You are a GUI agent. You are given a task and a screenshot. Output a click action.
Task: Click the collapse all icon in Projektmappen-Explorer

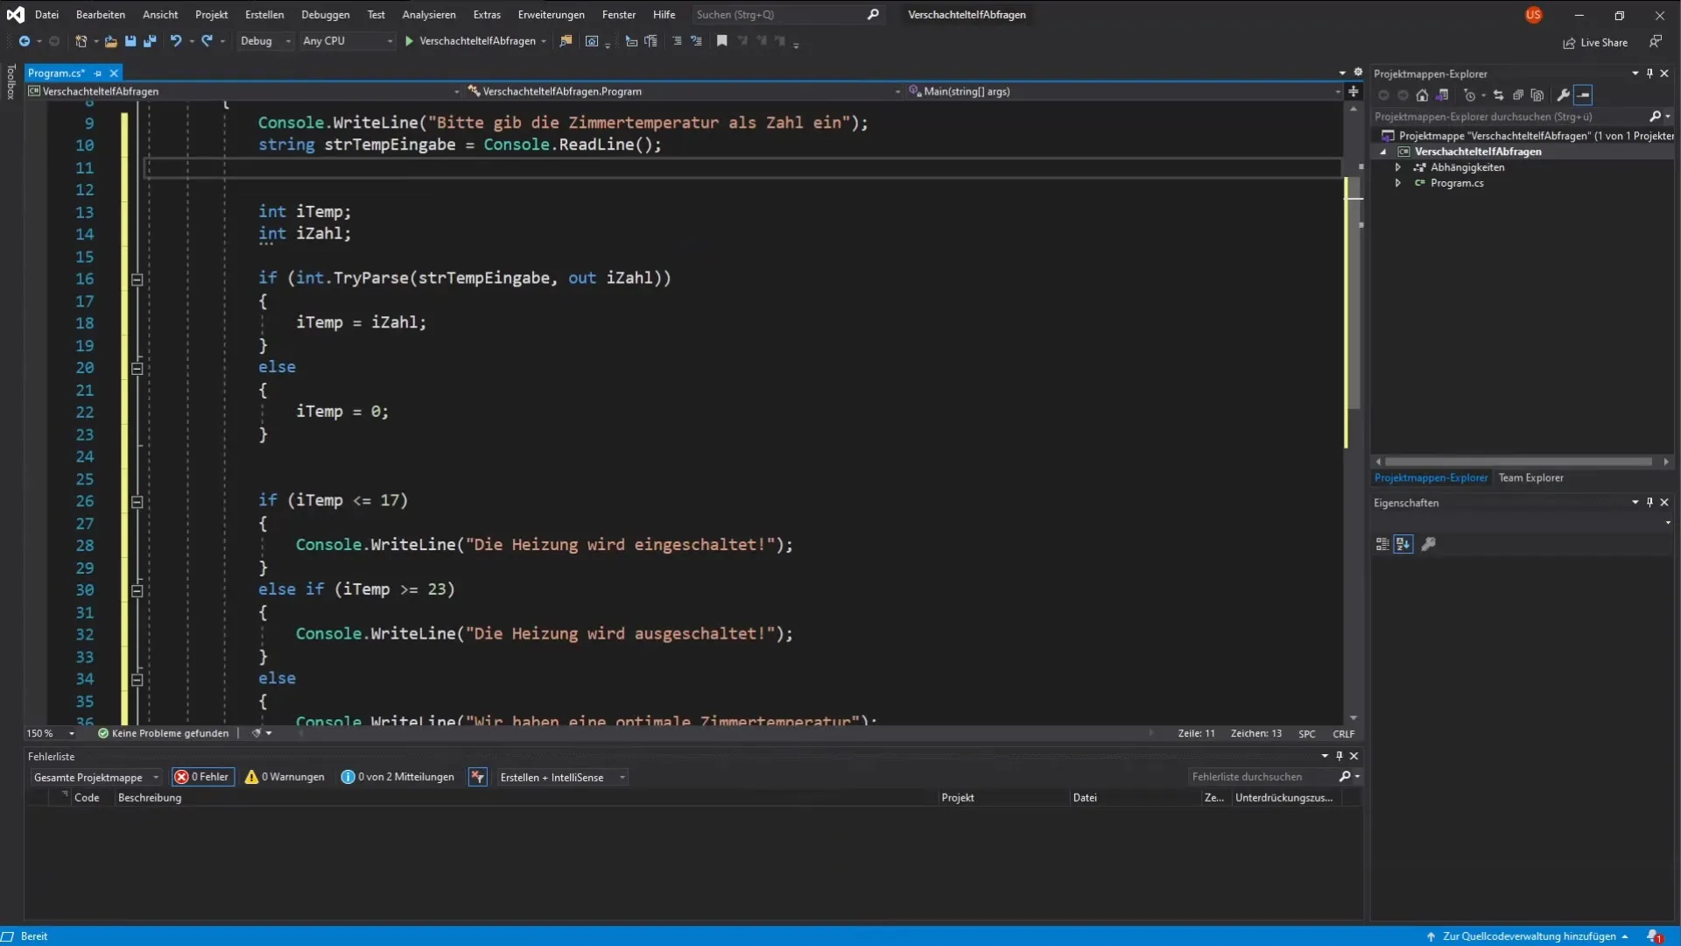[1518, 95]
